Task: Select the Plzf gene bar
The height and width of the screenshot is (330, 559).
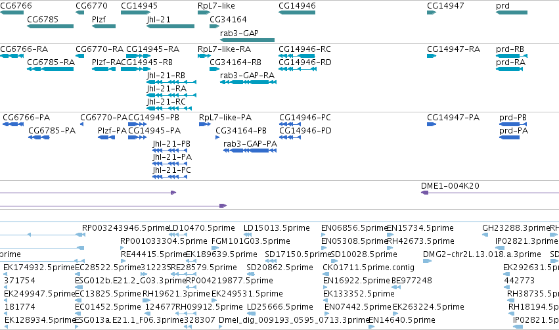Action: [104, 26]
